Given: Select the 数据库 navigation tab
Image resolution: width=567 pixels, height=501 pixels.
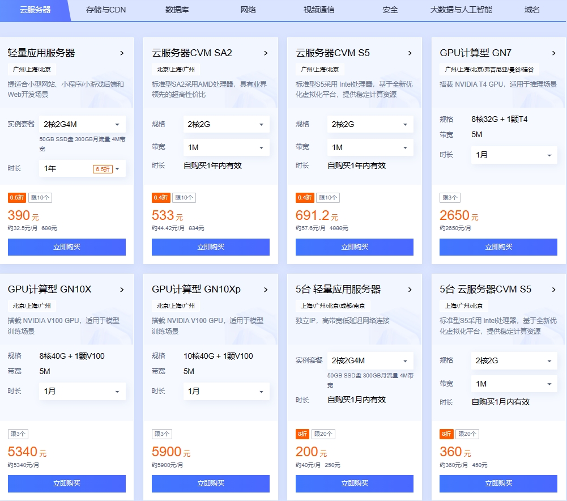Looking at the screenshot, I should coord(177,10).
